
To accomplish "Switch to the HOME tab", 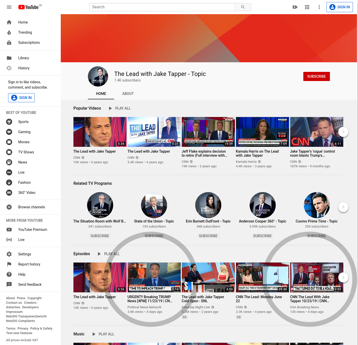I will point(101,94).
